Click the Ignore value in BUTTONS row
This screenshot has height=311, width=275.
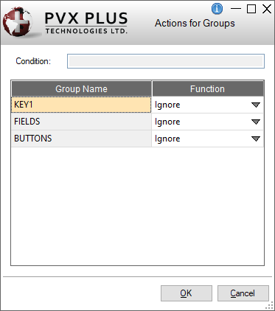tap(167, 139)
